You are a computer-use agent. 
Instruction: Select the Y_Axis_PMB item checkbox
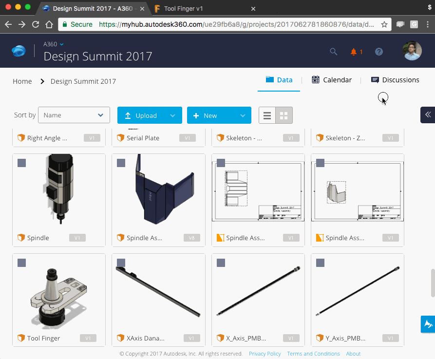coord(320,263)
